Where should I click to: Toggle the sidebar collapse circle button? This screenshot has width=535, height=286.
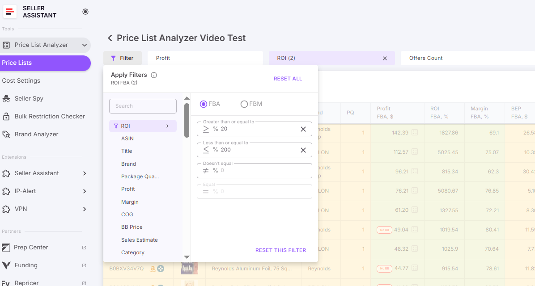[x=85, y=12]
